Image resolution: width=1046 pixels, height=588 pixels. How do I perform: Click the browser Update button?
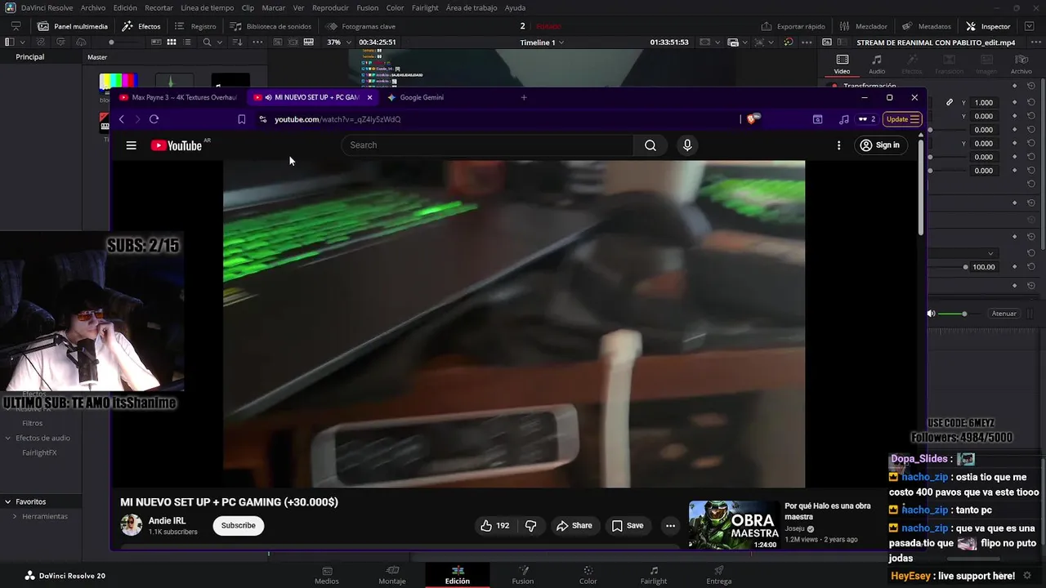pos(903,119)
